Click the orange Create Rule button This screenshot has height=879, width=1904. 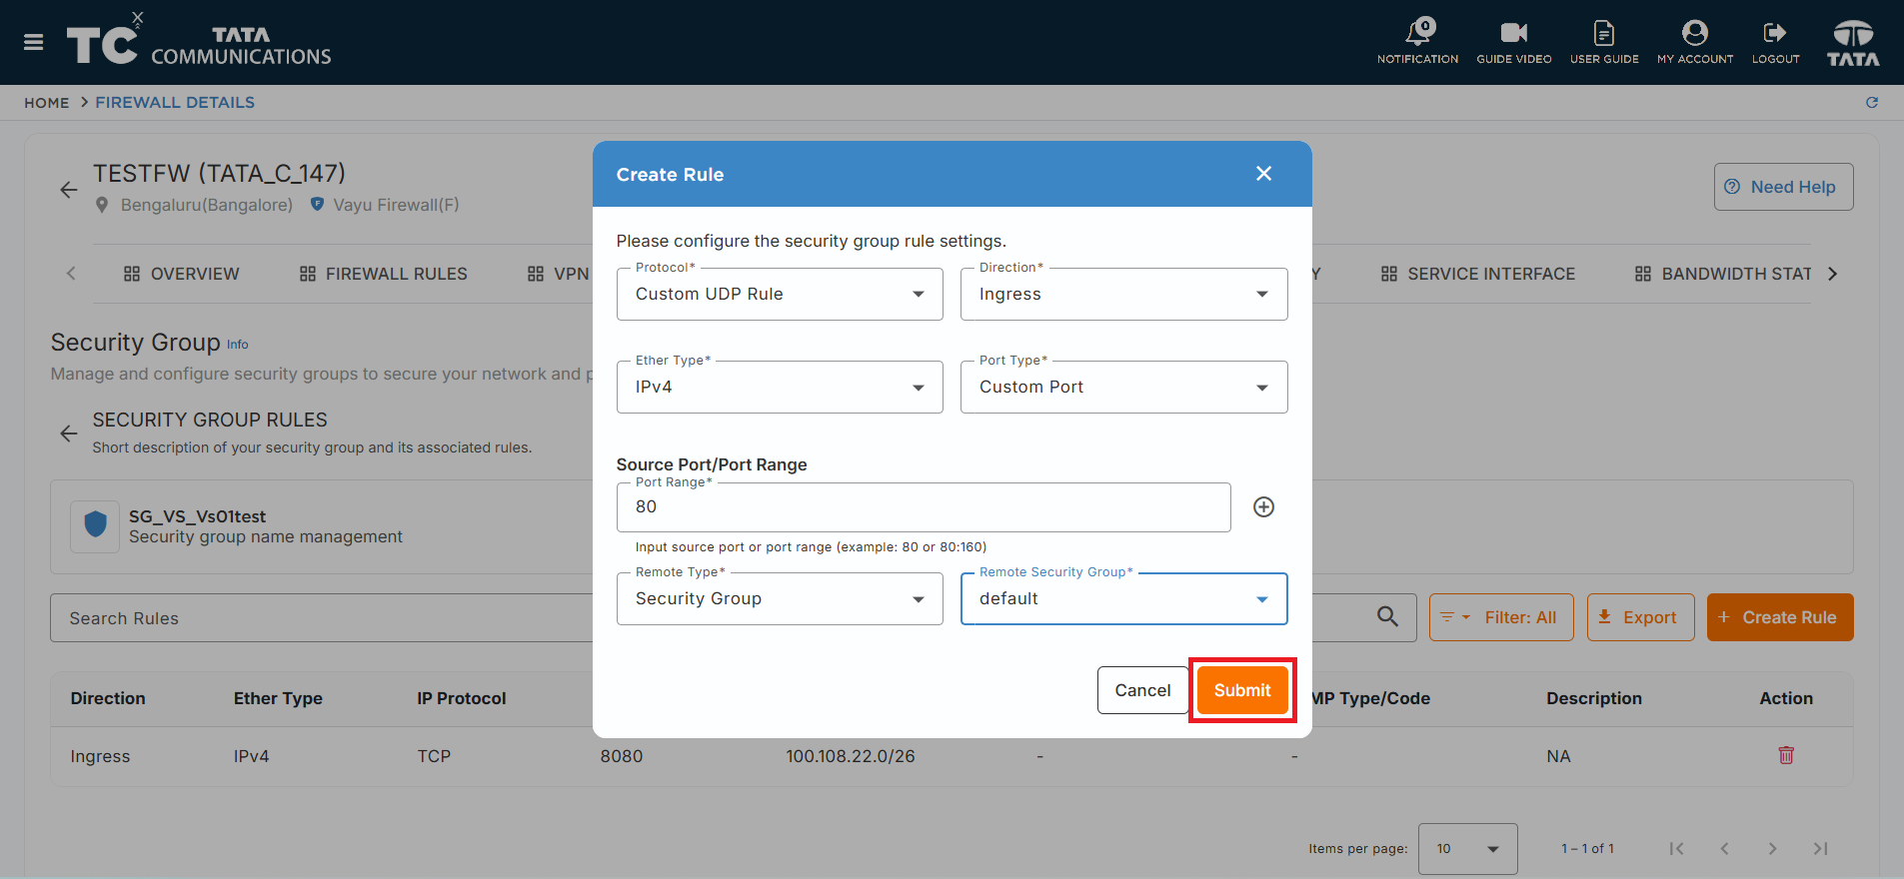point(1780,617)
